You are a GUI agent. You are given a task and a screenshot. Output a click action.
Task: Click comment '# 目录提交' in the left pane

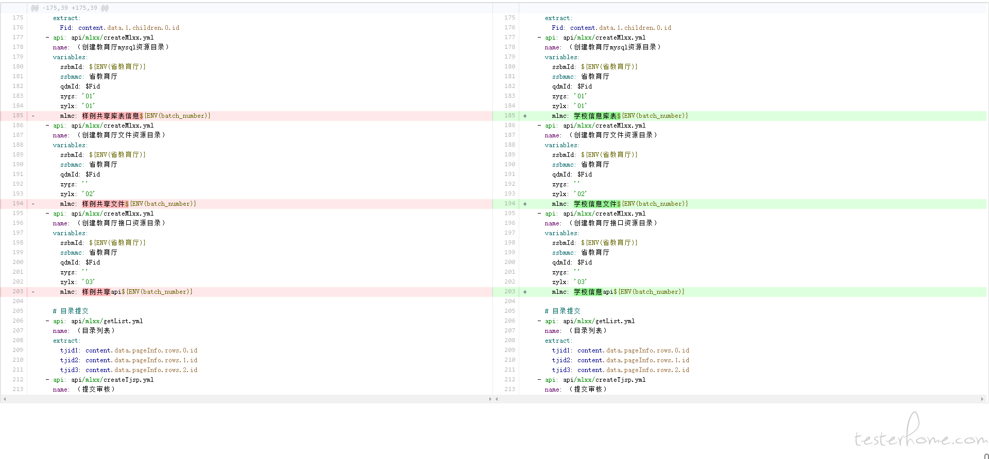coord(71,311)
